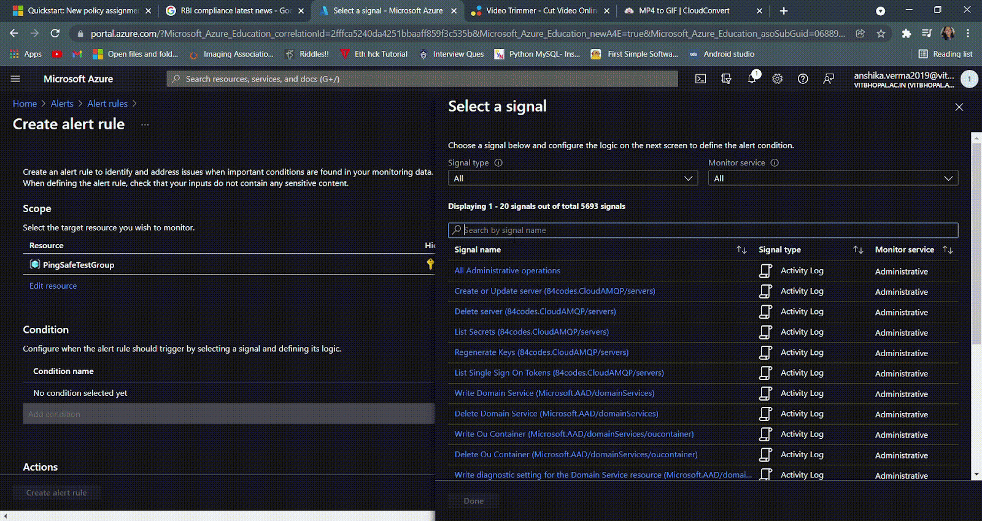Sort signals by Signal name column
Screen dimensions: 982x521
click(741, 250)
